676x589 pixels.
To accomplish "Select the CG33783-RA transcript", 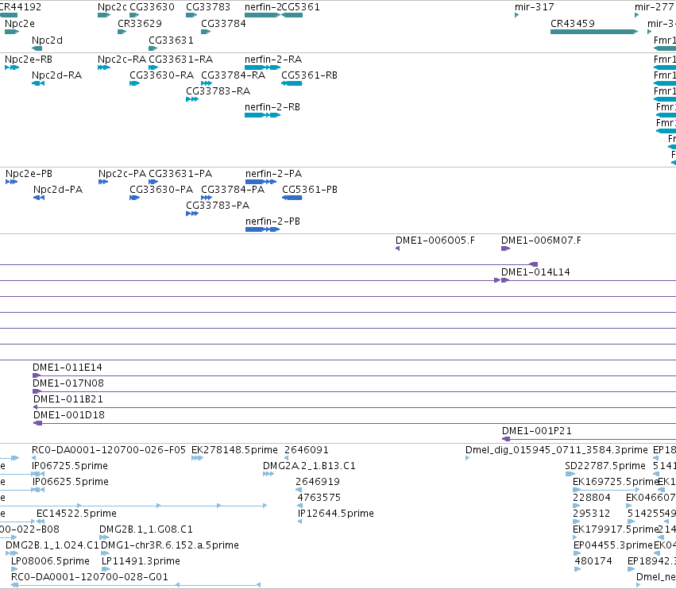I will pos(192,99).
